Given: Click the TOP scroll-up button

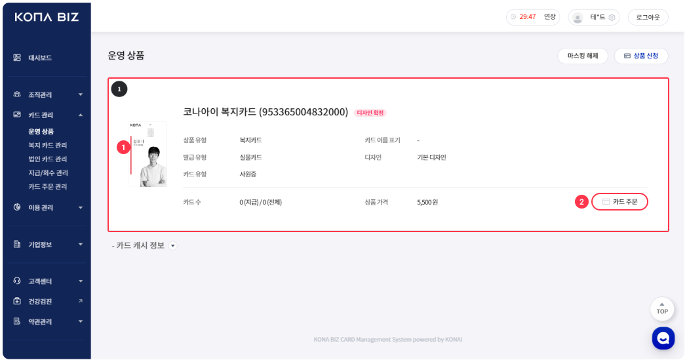Looking at the screenshot, I should click(x=662, y=308).
